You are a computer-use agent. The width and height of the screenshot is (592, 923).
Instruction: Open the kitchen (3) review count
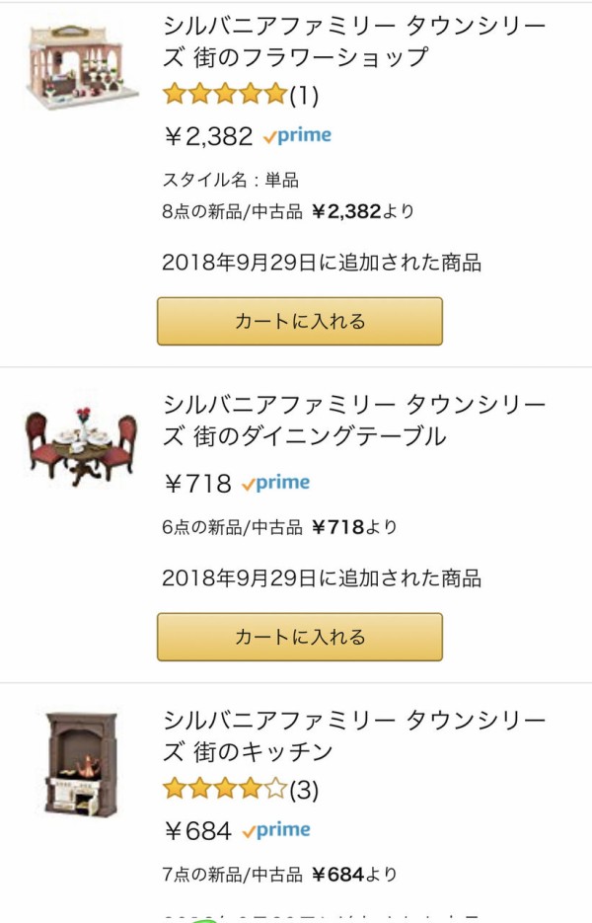click(x=304, y=791)
